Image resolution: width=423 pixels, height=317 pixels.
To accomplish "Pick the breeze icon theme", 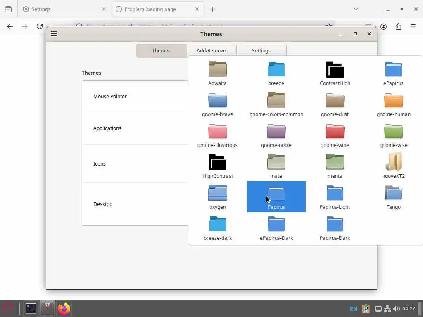I will pos(276,73).
